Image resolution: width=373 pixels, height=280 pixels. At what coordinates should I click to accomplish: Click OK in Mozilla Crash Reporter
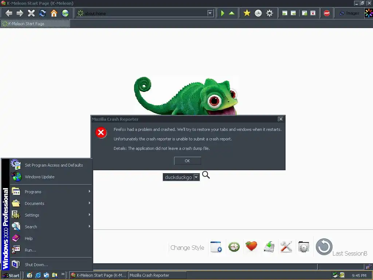(x=188, y=161)
